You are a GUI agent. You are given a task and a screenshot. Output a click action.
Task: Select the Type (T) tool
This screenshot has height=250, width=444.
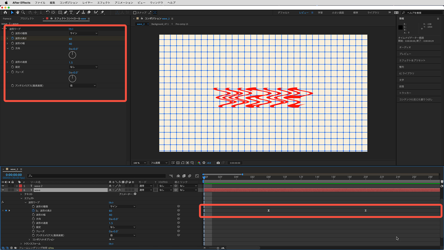[71, 12]
